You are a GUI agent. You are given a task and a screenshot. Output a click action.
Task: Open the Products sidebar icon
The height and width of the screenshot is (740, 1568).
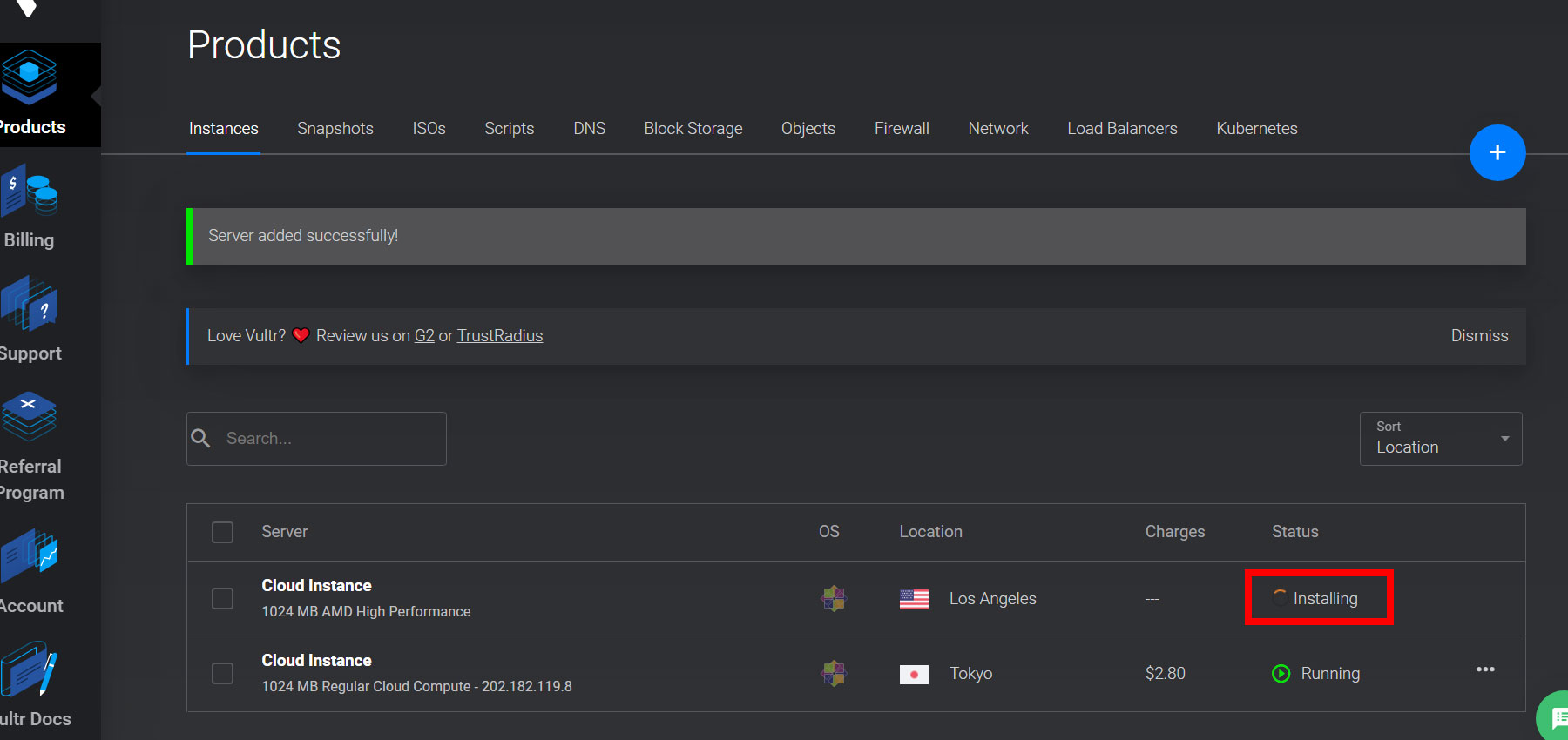coord(30,77)
